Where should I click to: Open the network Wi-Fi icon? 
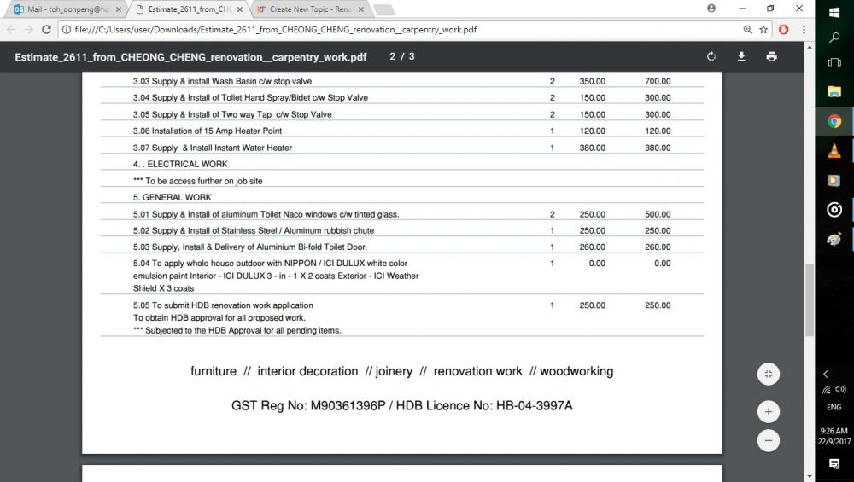[x=827, y=389]
